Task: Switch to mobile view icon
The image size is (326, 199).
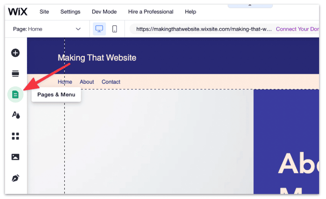Action: [115, 29]
